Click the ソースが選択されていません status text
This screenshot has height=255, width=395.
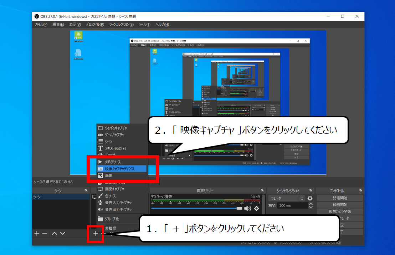tap(53, 182)
